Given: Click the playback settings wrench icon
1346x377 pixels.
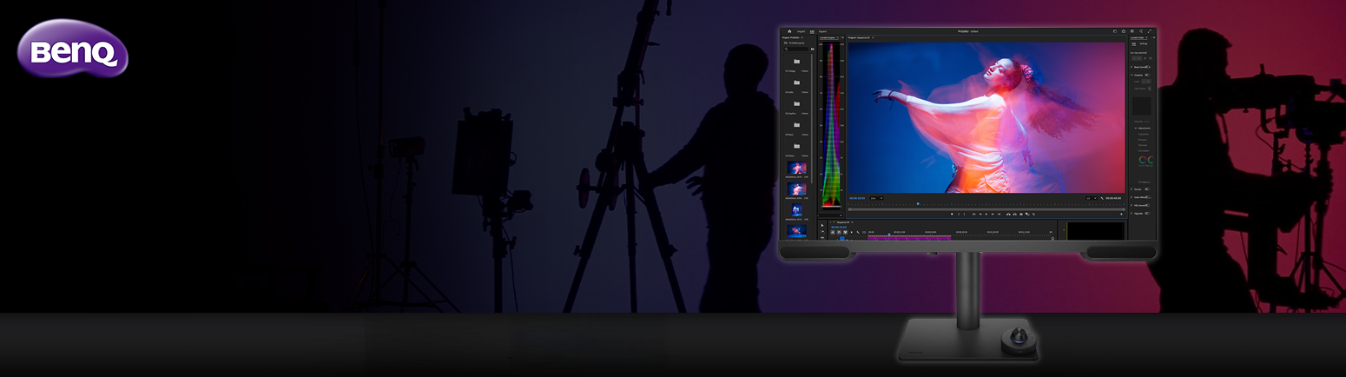Looking at the screenshot, I should pyautogui.click(x=1102, y=198).
